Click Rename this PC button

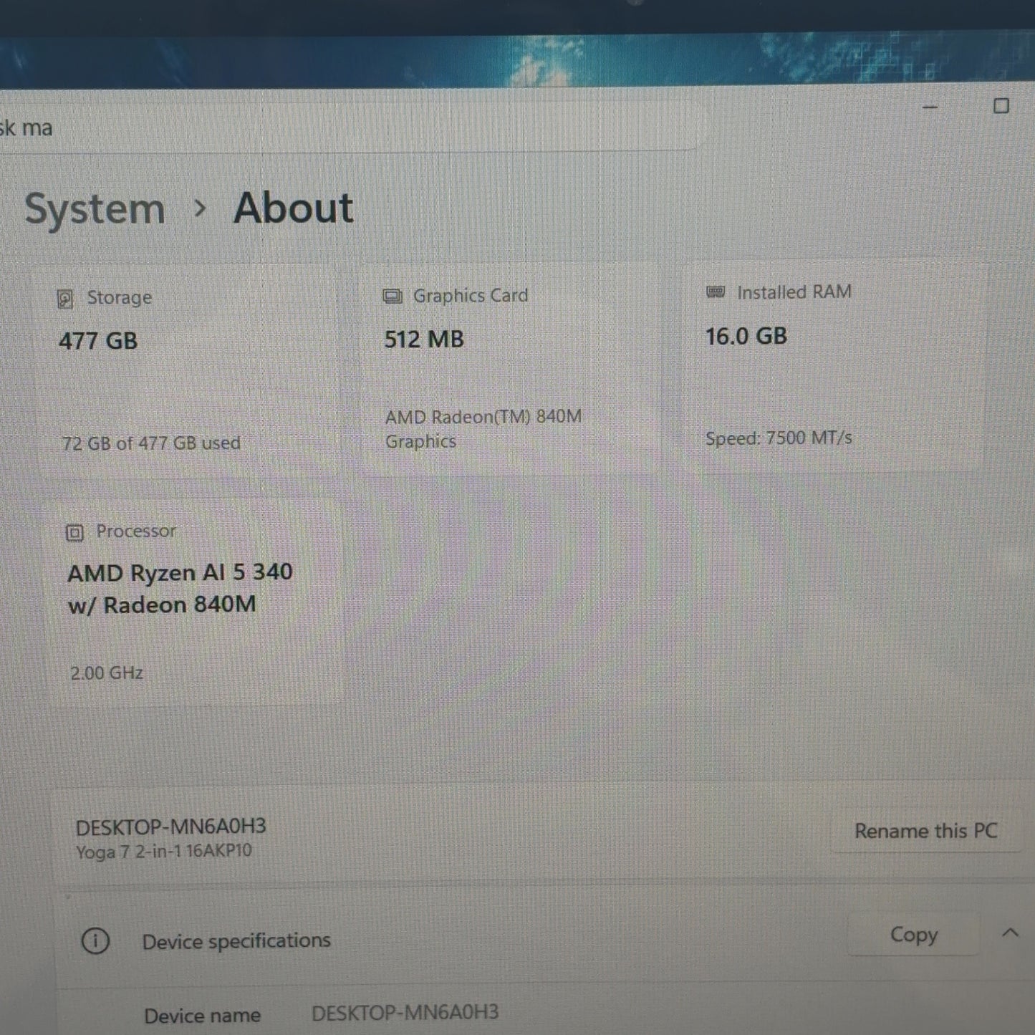pyautogui.click(x=925, y=831)
